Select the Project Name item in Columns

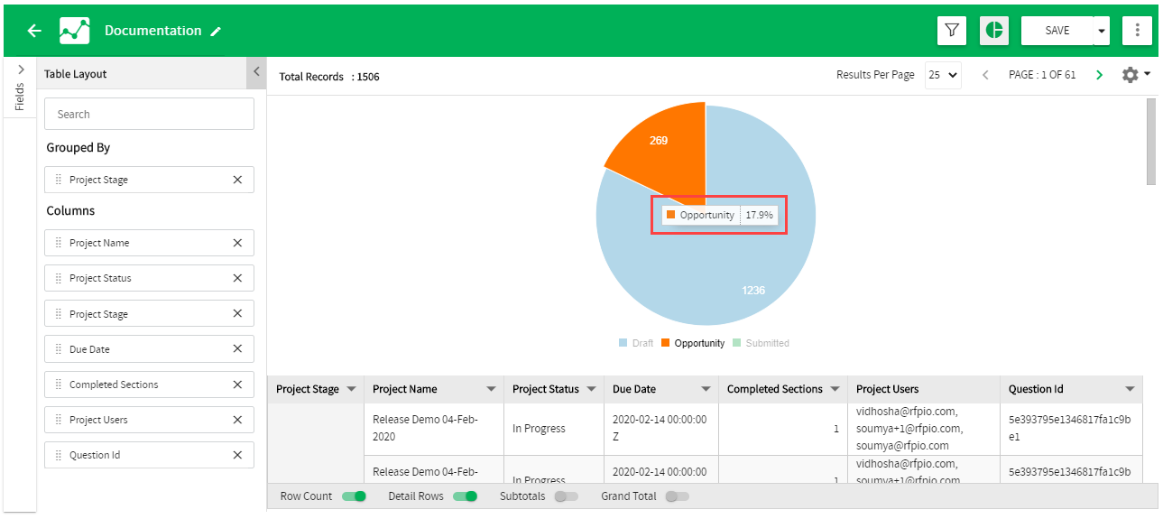pyautogui.click(x=149, y=243)
